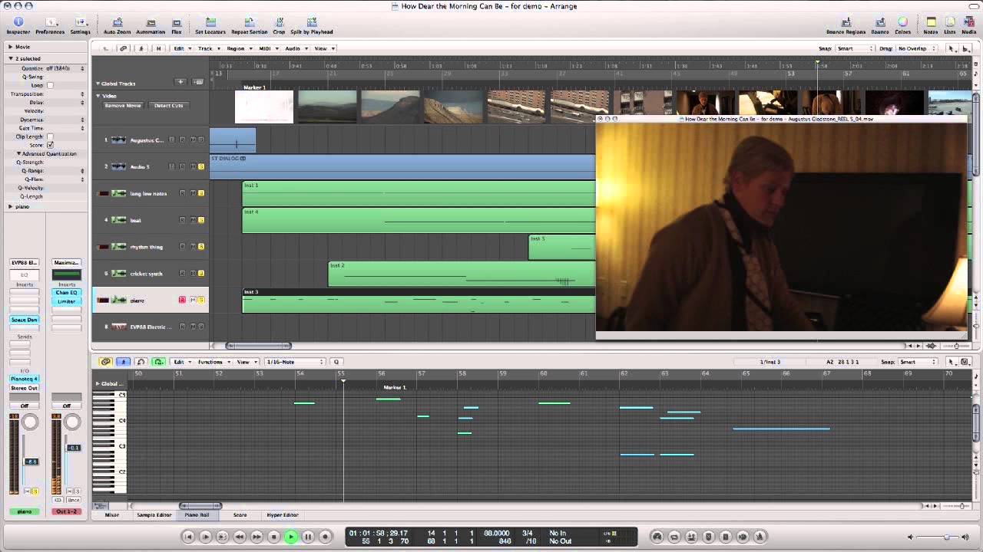
Task: Switch to the Sample Editor tab
Action: (154, 514)
